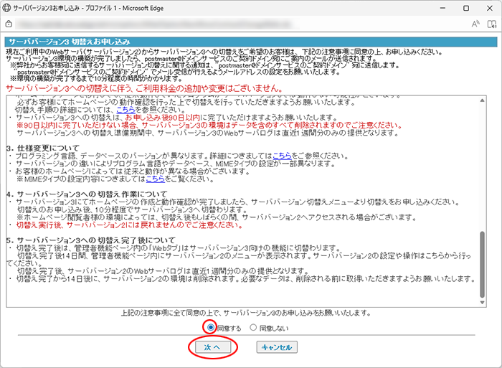Click the Read aloud icon
Viewport: 502px width, 368px height.
point(455,24)
